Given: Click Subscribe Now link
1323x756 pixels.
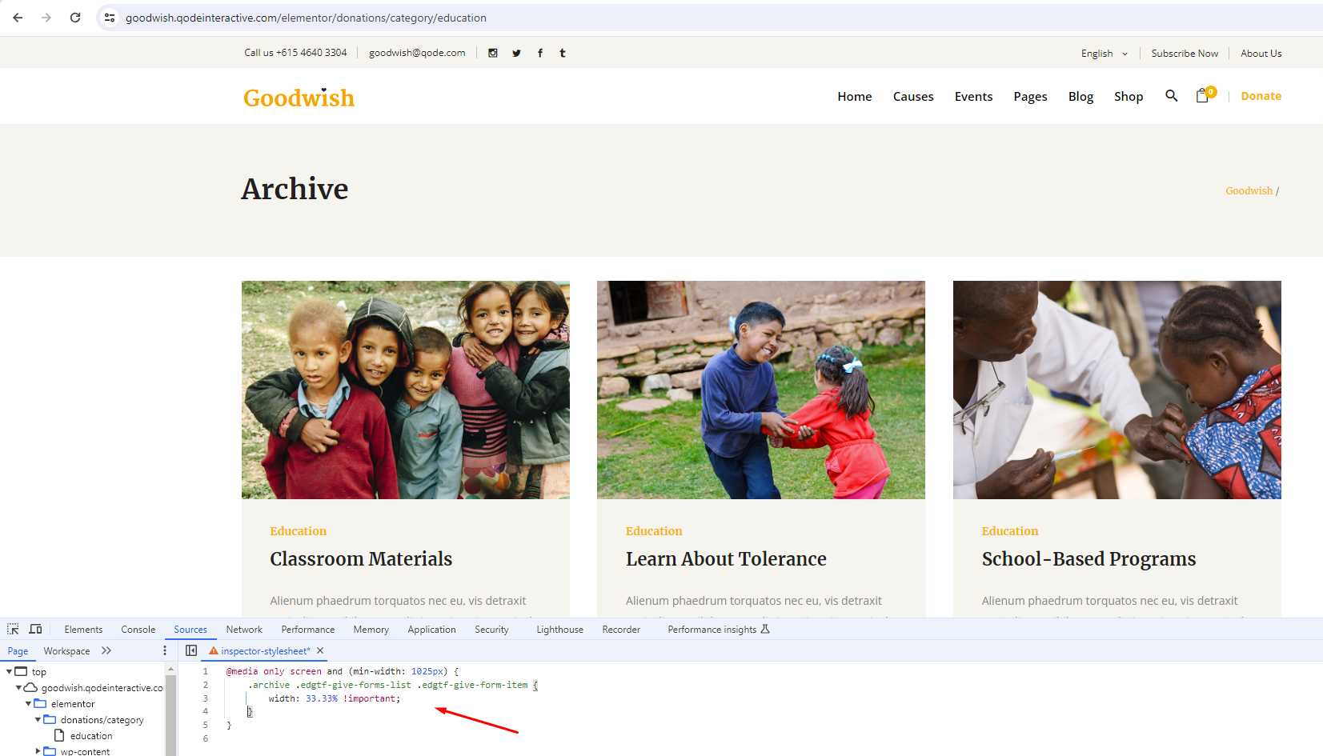Looking at the screenshot, I should click(x=1185, y=54).
